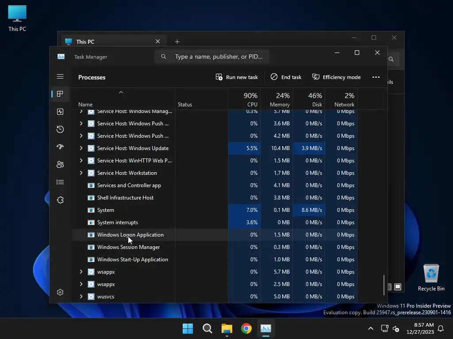Screen dimensions: 453x339
Task: Select Services and Controller app row
Action: click(215, 185)
